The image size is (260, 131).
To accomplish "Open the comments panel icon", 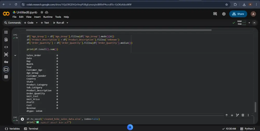I will tap(215, 14).
